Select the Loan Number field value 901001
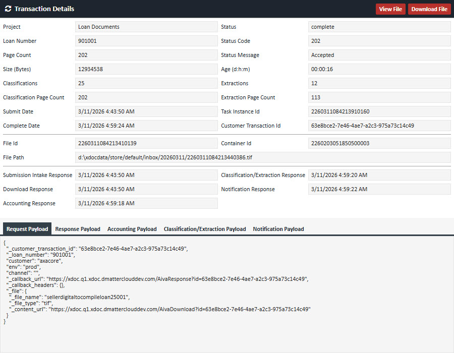The image size is (454, 353). [146, 41]
